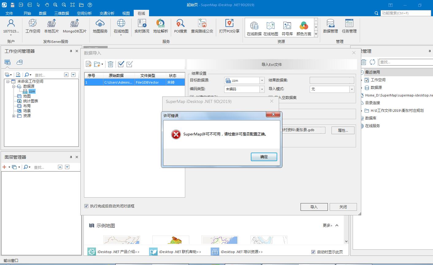This screenshot has height=265, width=433.
Task: Click 确定 in the 许可错误 dialog
Action: coord(264,157)
